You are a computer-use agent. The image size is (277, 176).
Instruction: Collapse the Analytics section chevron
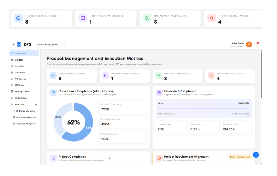(36, 104)
